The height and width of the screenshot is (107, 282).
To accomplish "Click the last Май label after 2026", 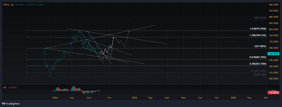I will point(266,98).
